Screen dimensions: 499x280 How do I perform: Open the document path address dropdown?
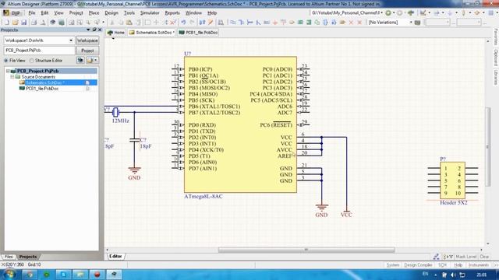point(381,12)
